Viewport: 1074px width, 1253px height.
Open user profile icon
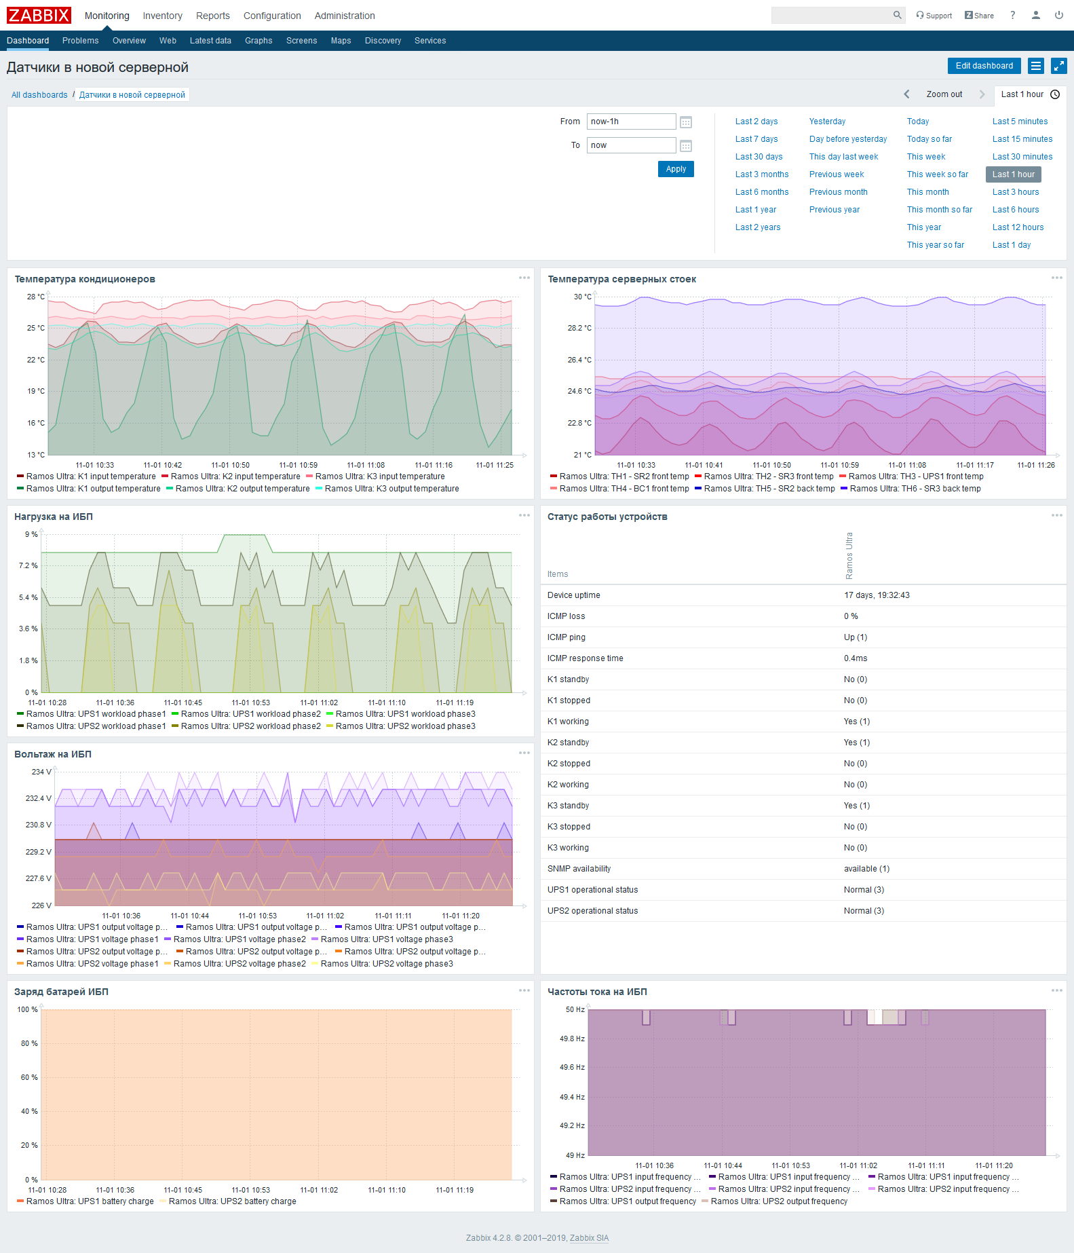[1036, 15]
